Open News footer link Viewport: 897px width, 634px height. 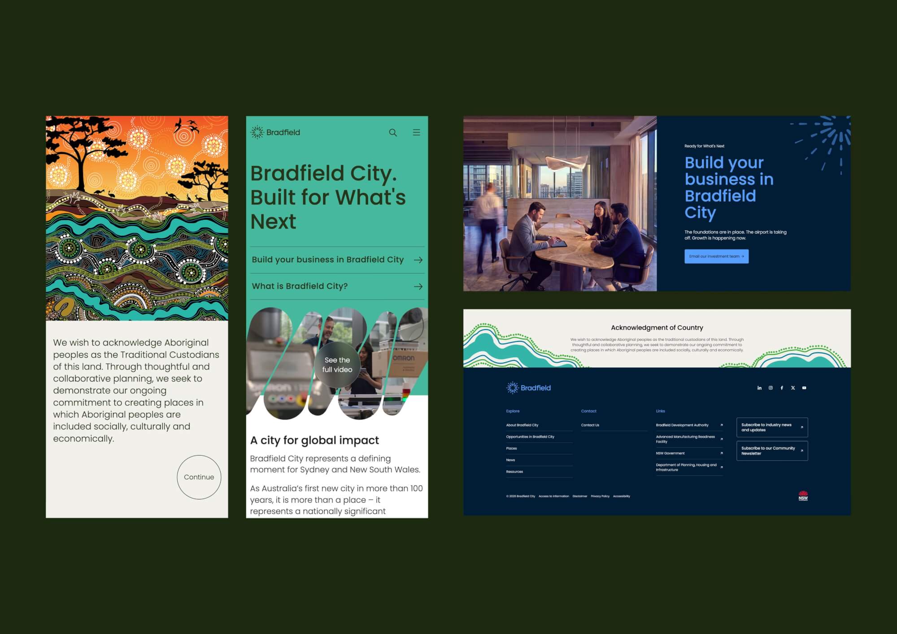pyautogui.click(x=510, y=460)
